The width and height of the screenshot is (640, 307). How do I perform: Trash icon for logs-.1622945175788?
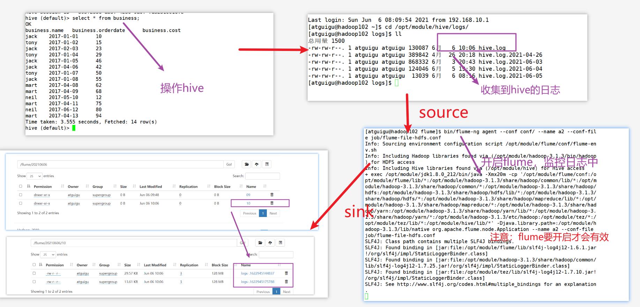[286, 282]
